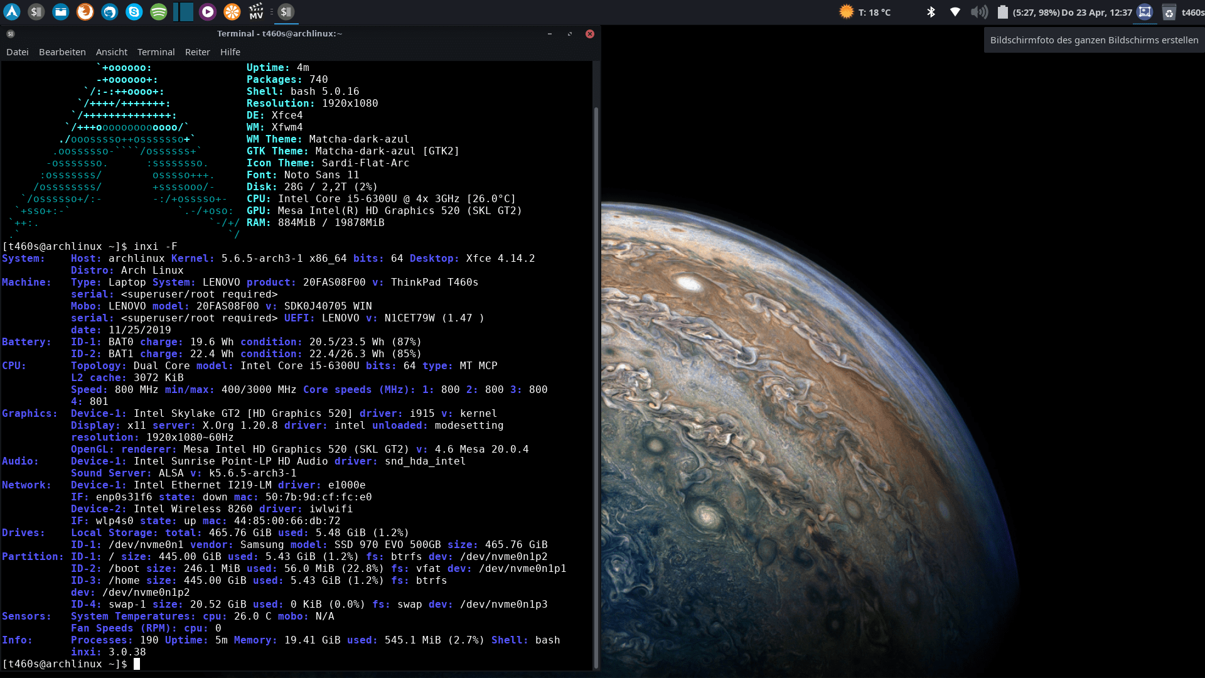
Task: Click the panel clock showing Do 23 Apr, 12:37
Action: 1096,13
